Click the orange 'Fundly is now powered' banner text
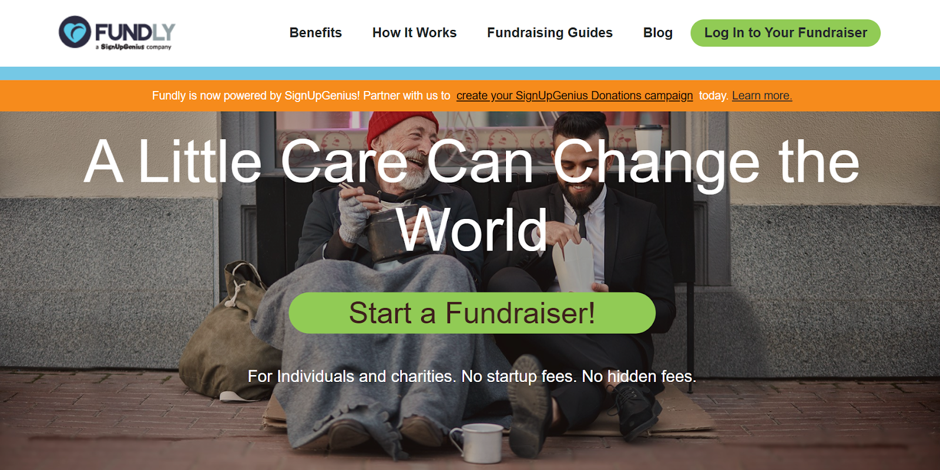Image resolution: width=940 pixels, height=470 pixels. pos(301,96)
